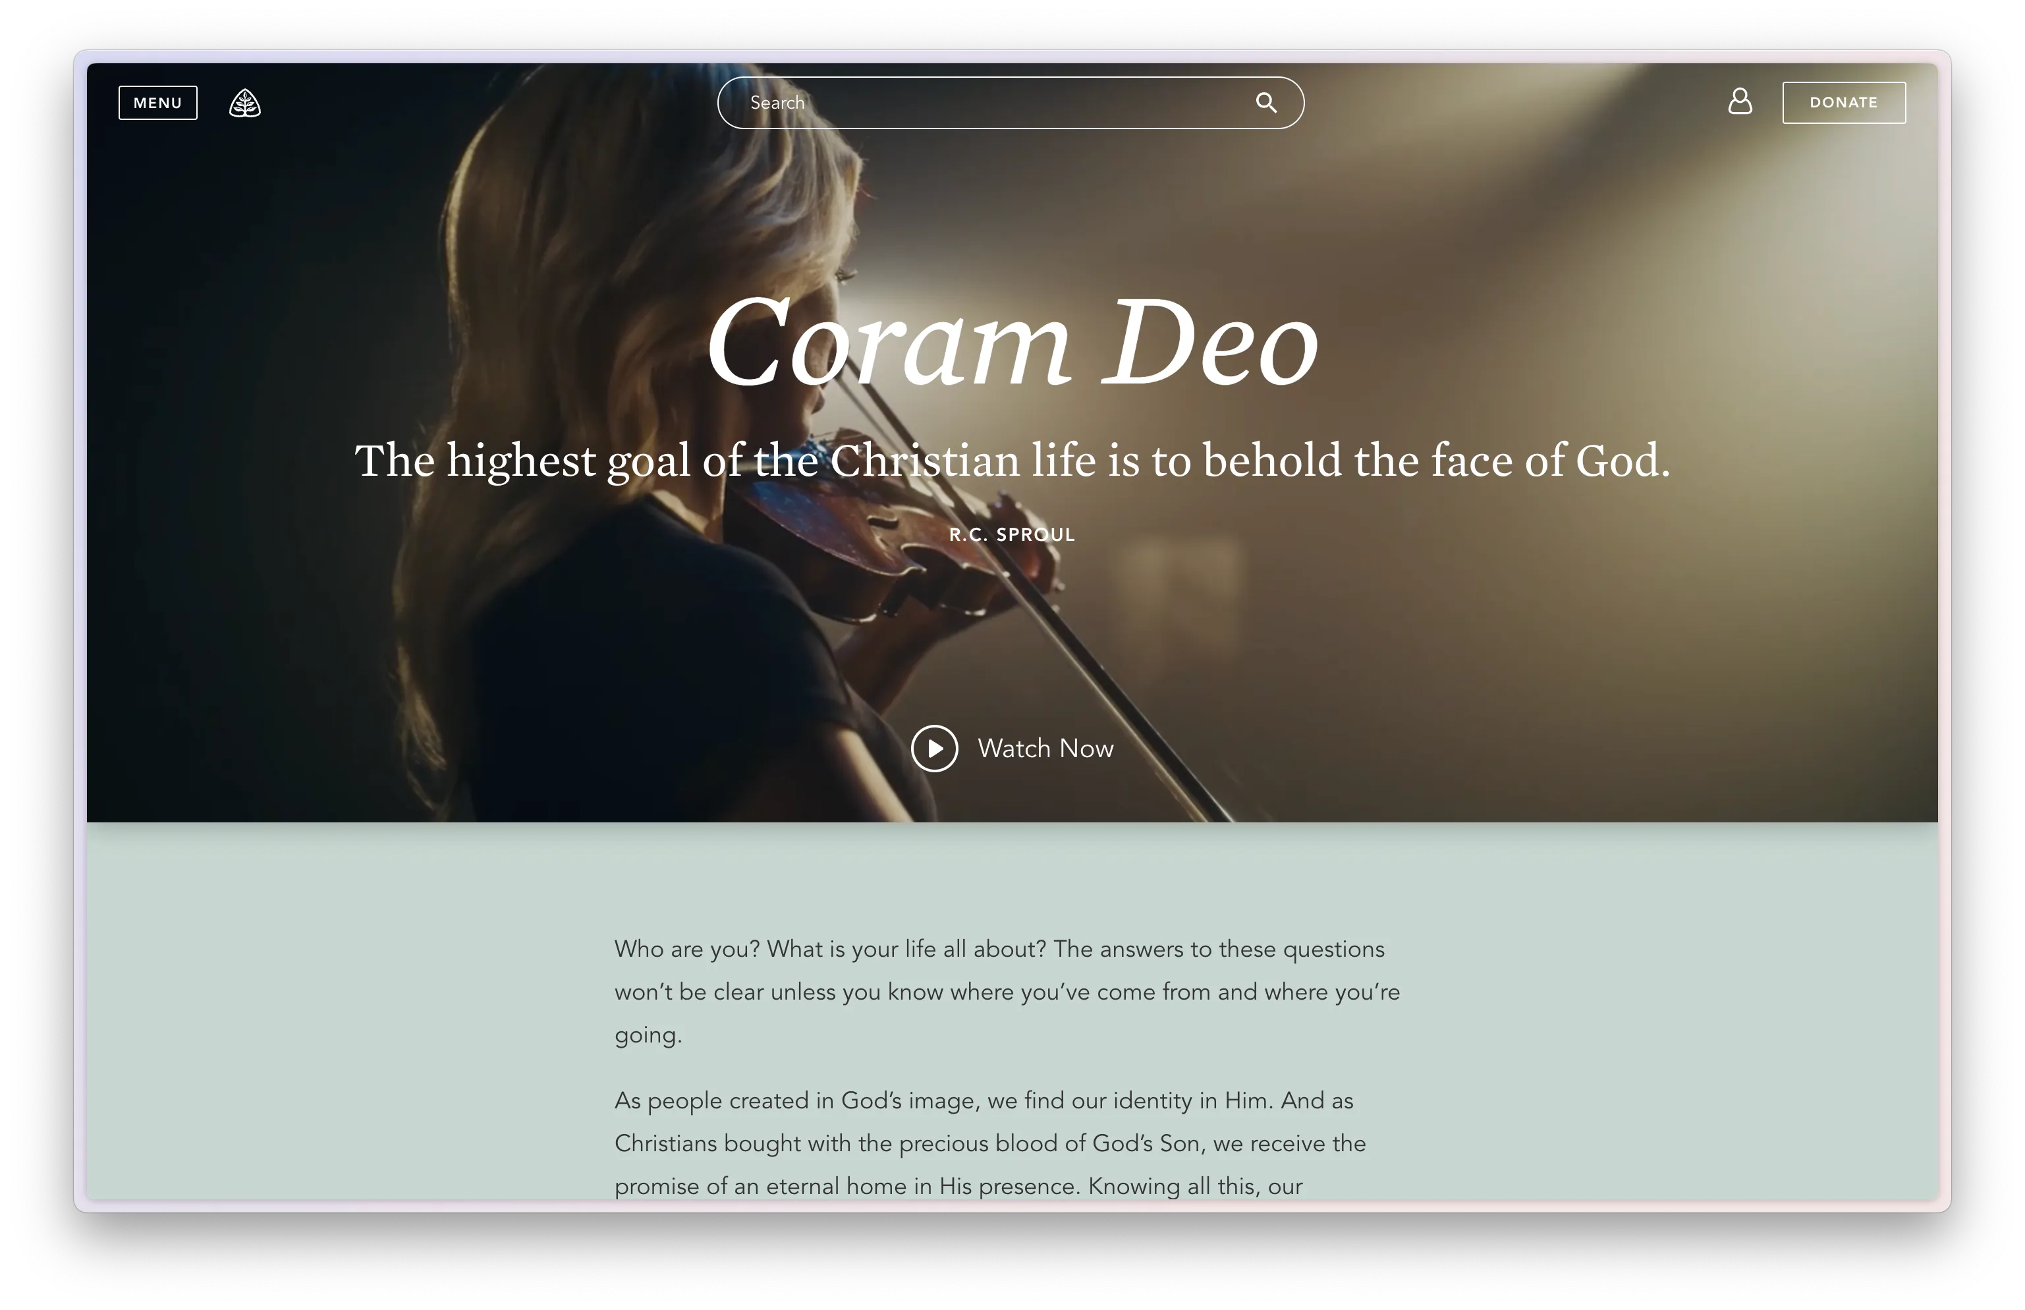This screenshot has width=2025, height=1310.
Task: Click the circular play icon
Action: pos(934,749)
